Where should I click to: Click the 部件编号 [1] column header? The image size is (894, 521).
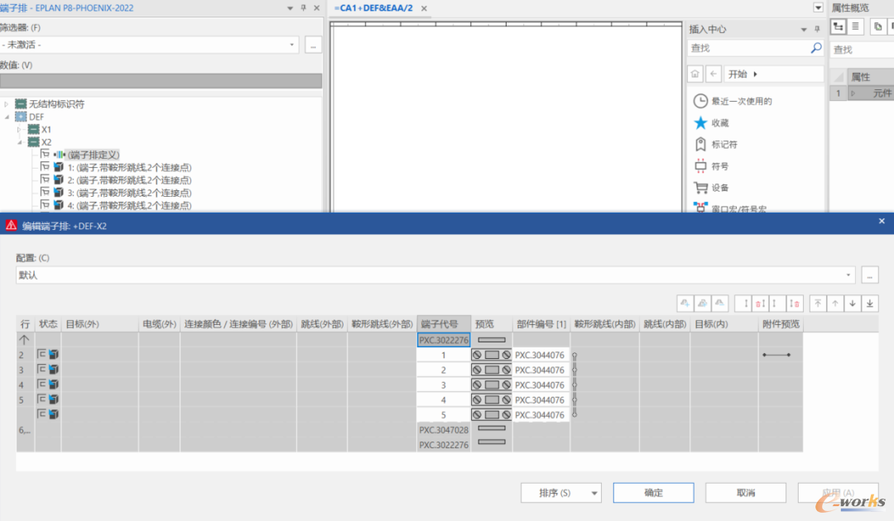coord(541,324)
